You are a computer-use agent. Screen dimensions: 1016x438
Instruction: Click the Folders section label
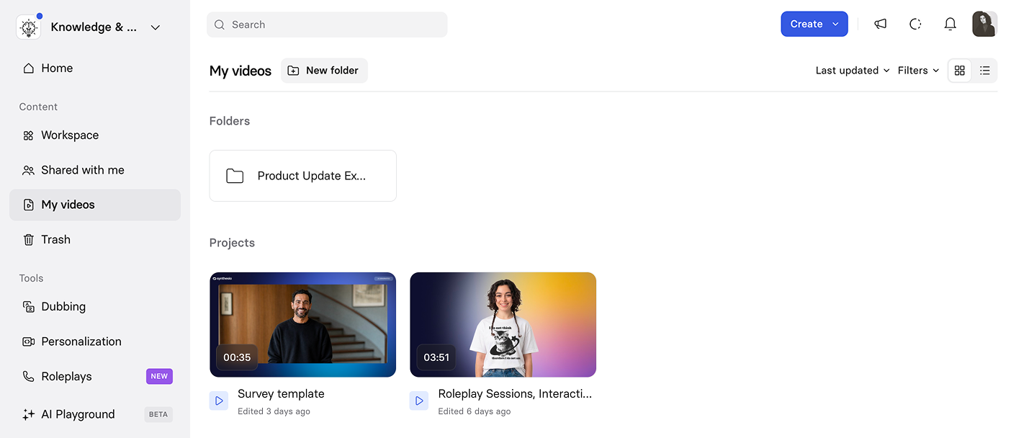coord(230,121)
